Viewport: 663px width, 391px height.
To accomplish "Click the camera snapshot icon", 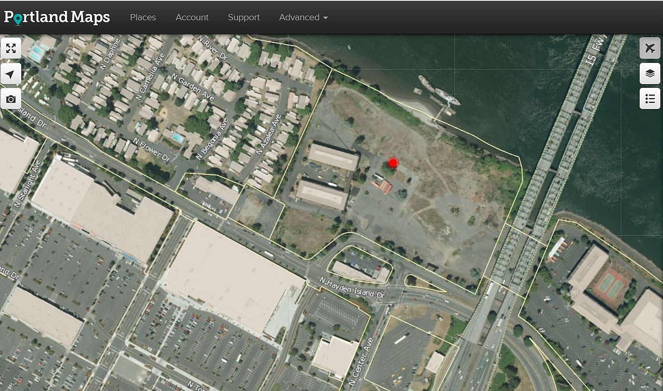I will (x=11, y=99).
